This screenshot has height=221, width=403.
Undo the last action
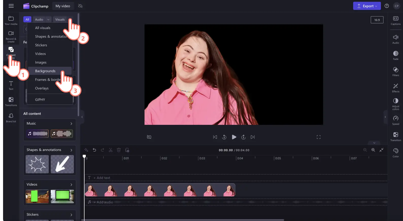pos(94,150)
